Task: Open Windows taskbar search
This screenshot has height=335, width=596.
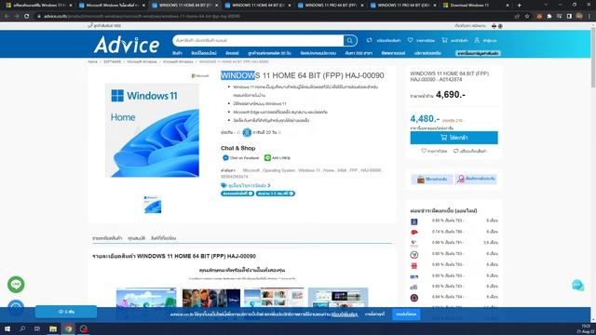Action: [x=22, y=328]
